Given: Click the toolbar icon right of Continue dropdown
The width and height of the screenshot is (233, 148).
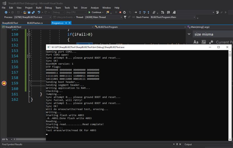Looking at the screenshot, I should pos(107,12).
